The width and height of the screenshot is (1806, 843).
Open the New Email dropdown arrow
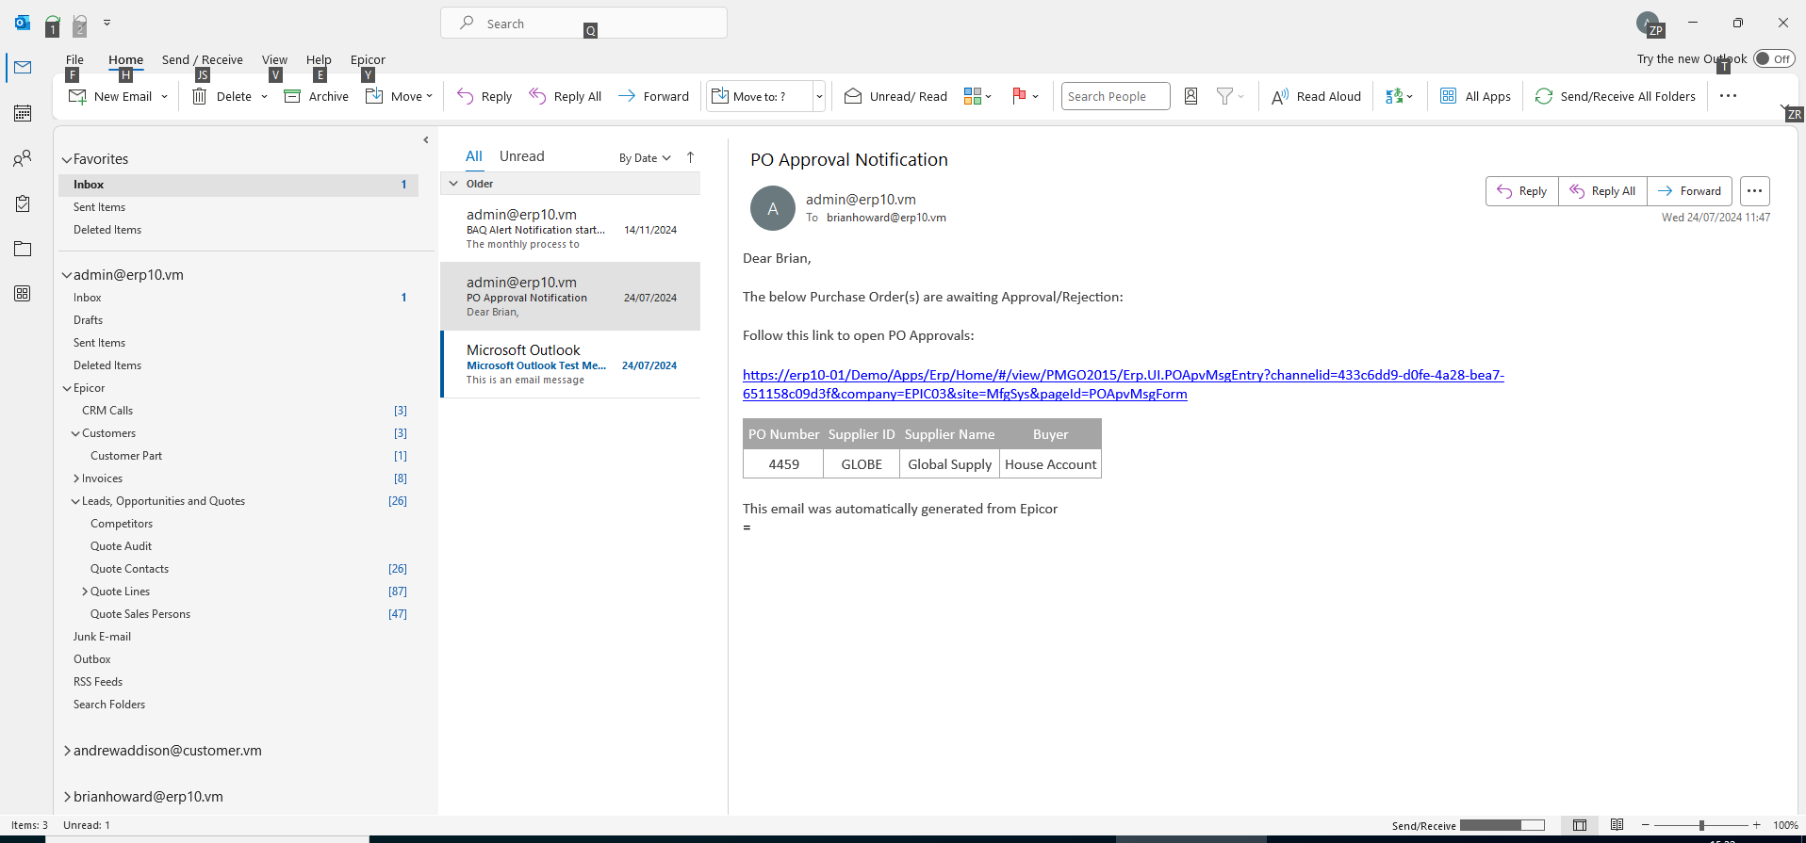164,96
